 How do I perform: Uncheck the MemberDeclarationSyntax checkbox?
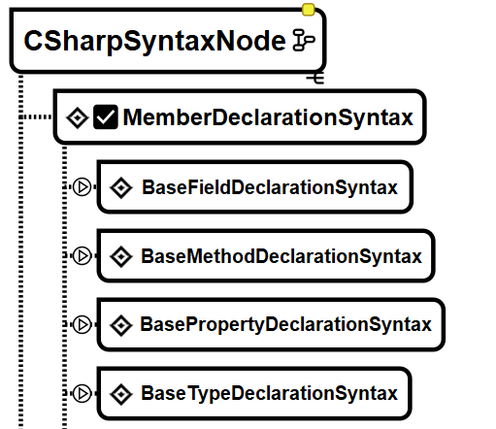(x=106, y=117)
